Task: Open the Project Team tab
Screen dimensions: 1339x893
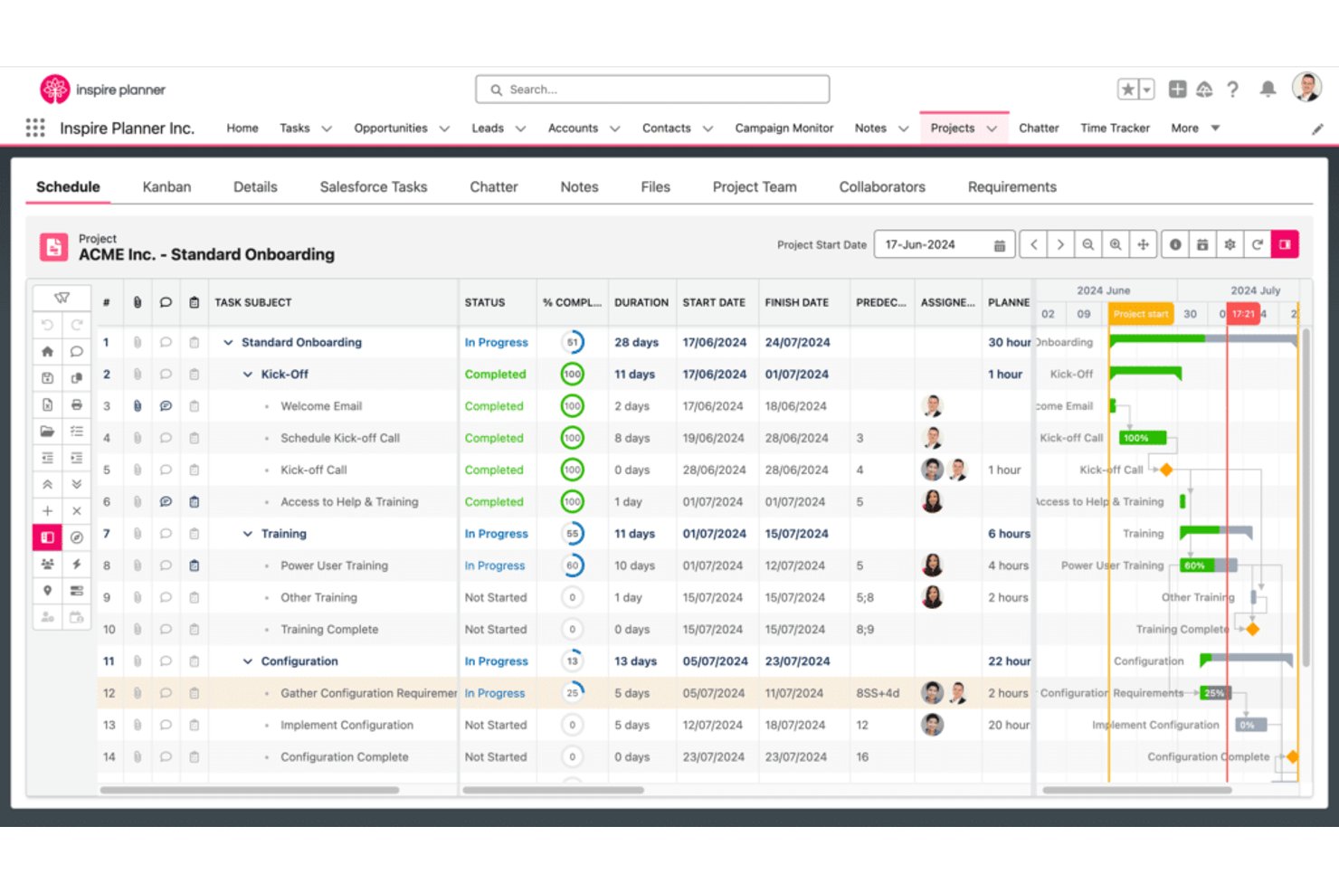Action: [755, 187]
